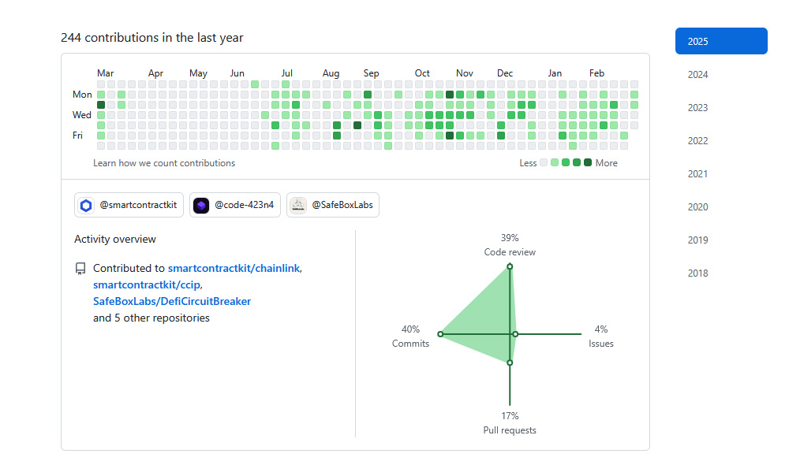Select the darkest green legend square

pos(587,162)
